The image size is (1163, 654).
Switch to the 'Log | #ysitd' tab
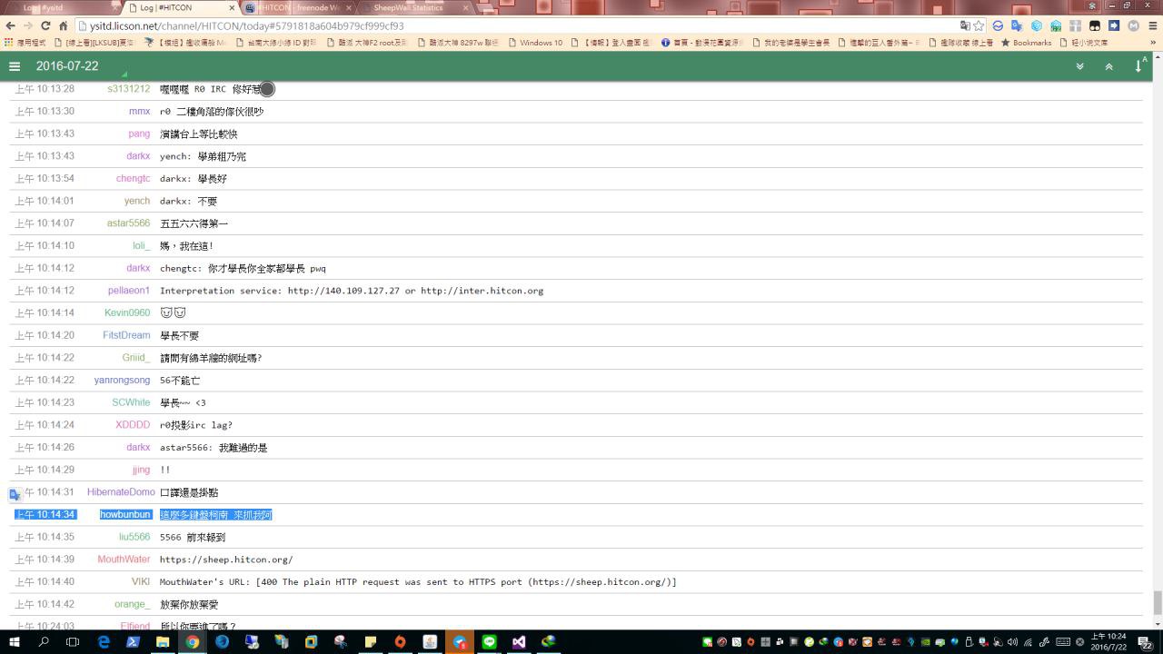tap(62, 8)
